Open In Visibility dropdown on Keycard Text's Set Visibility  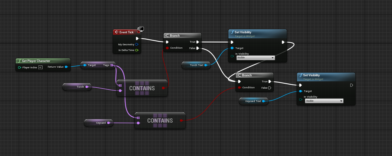point(324,101)
